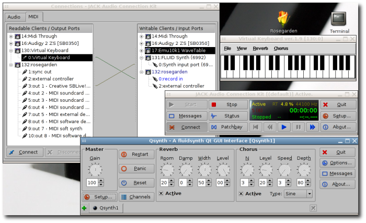Collapse 132:rosegarden in Readable Clients

11,65
